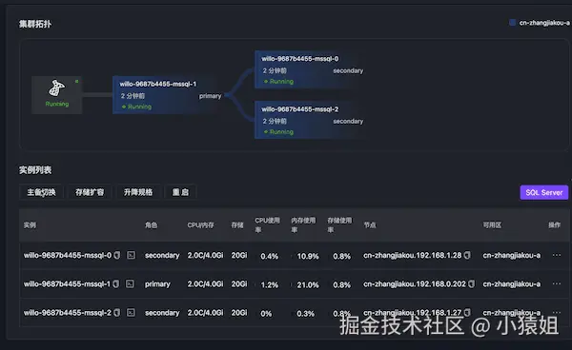This screenshot has height=350, width=572.
Task: Click instance name willo-9687b4455-mssql-2 in table
Action: [68, 313]
